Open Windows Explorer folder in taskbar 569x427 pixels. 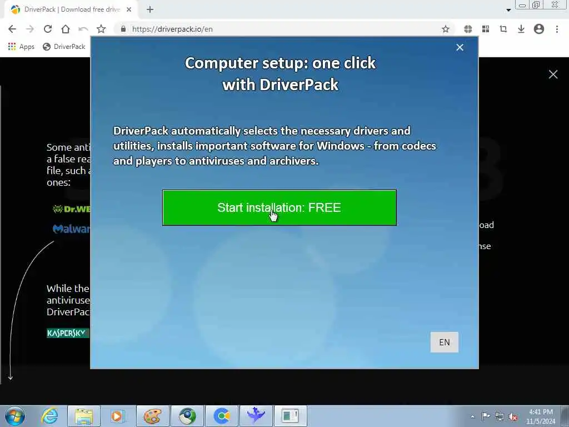point(84,416)
